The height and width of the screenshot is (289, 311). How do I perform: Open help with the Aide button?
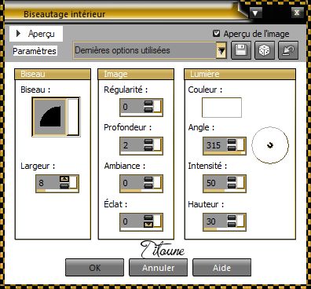pyautogui.click(x=221, y=268)
